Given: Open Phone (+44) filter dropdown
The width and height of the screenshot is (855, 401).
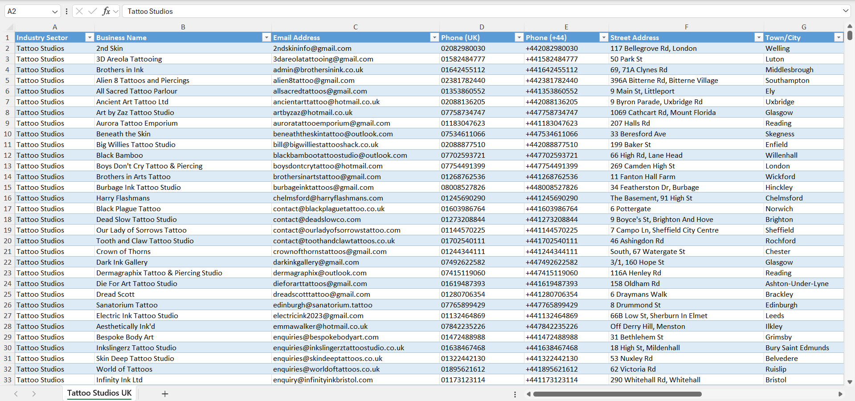Looking at the screenshot, I should coord(604,37).
